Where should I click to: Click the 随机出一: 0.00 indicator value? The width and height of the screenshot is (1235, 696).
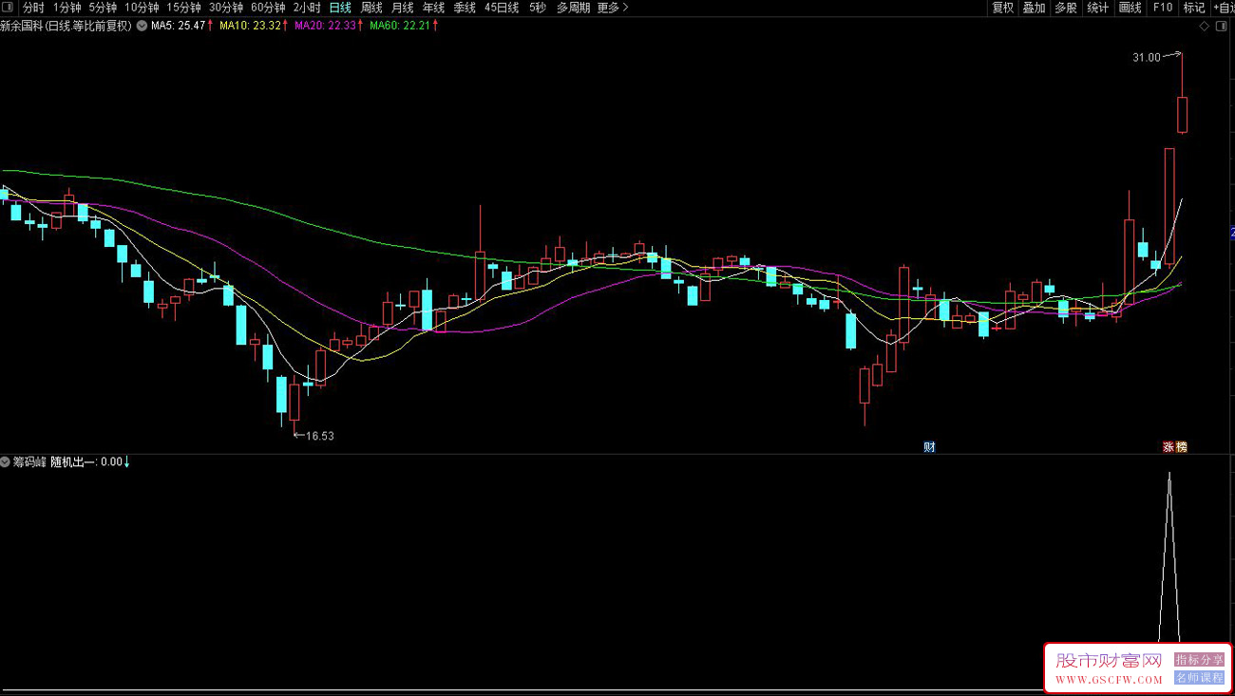(x=85, y=462)
